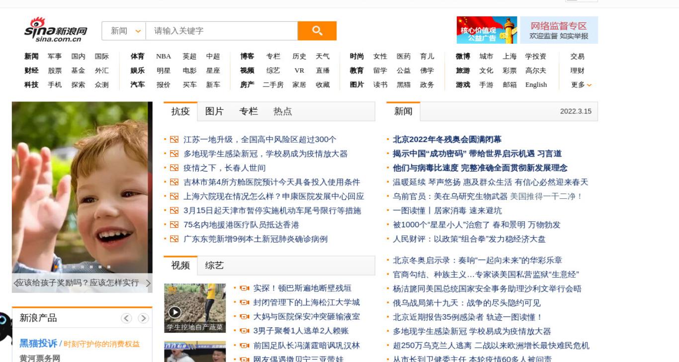Viewport: 679px width, 362px height.
Task: Play the 学生挖地自产蔬菜 video thumbnail
Action: coord(195,308)
